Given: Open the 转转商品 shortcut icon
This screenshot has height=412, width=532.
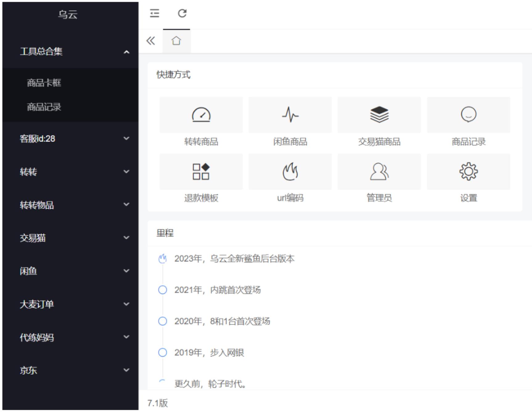Looking at the screenshot, I should point(201,115).
